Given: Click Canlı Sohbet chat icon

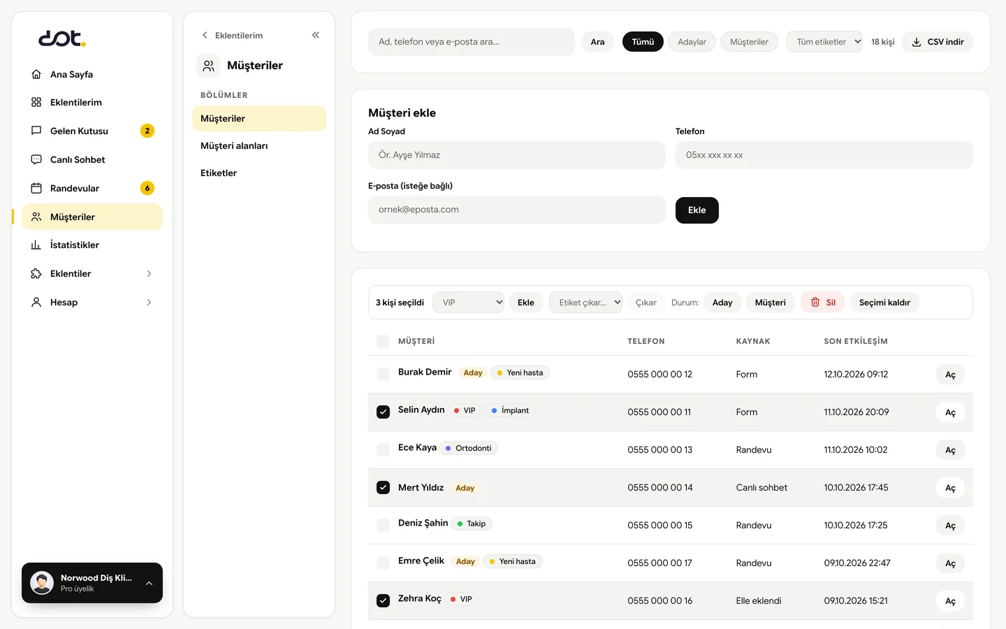Looking at the screenshot, I should 36,159.
